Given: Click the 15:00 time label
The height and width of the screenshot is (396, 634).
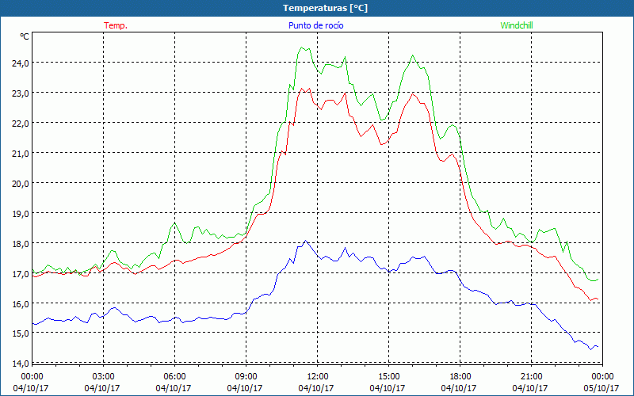Looking at the screenshot, I should 388,377.
